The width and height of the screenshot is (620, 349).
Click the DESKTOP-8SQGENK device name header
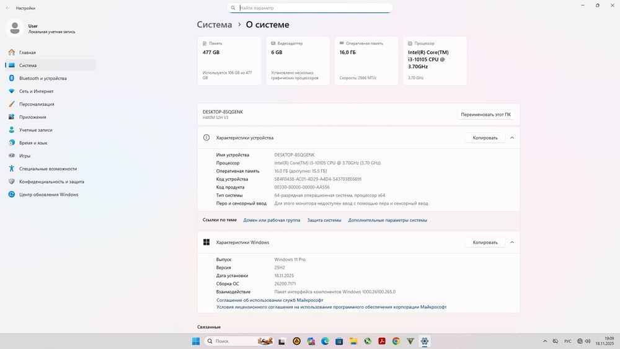[x=223, y=112]
